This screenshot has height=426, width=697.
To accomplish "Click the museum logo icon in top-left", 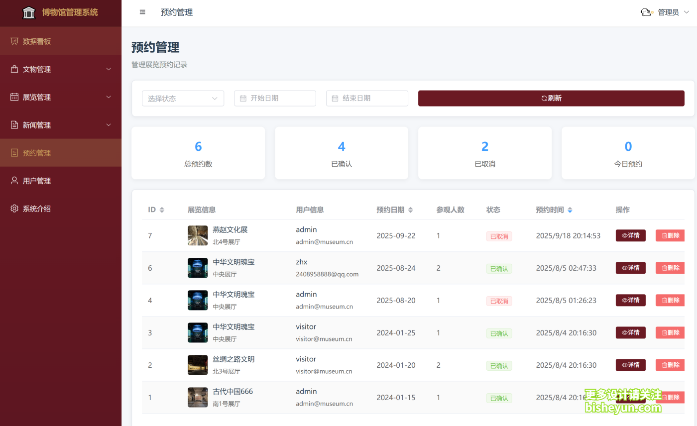I will point(28,12).
